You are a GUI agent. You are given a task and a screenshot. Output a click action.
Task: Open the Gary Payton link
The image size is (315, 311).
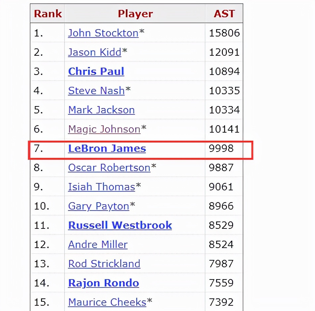pos(98,206)
